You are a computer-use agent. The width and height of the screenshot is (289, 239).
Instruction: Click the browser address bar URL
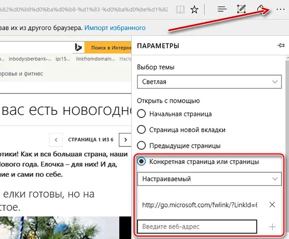[84, 9]
